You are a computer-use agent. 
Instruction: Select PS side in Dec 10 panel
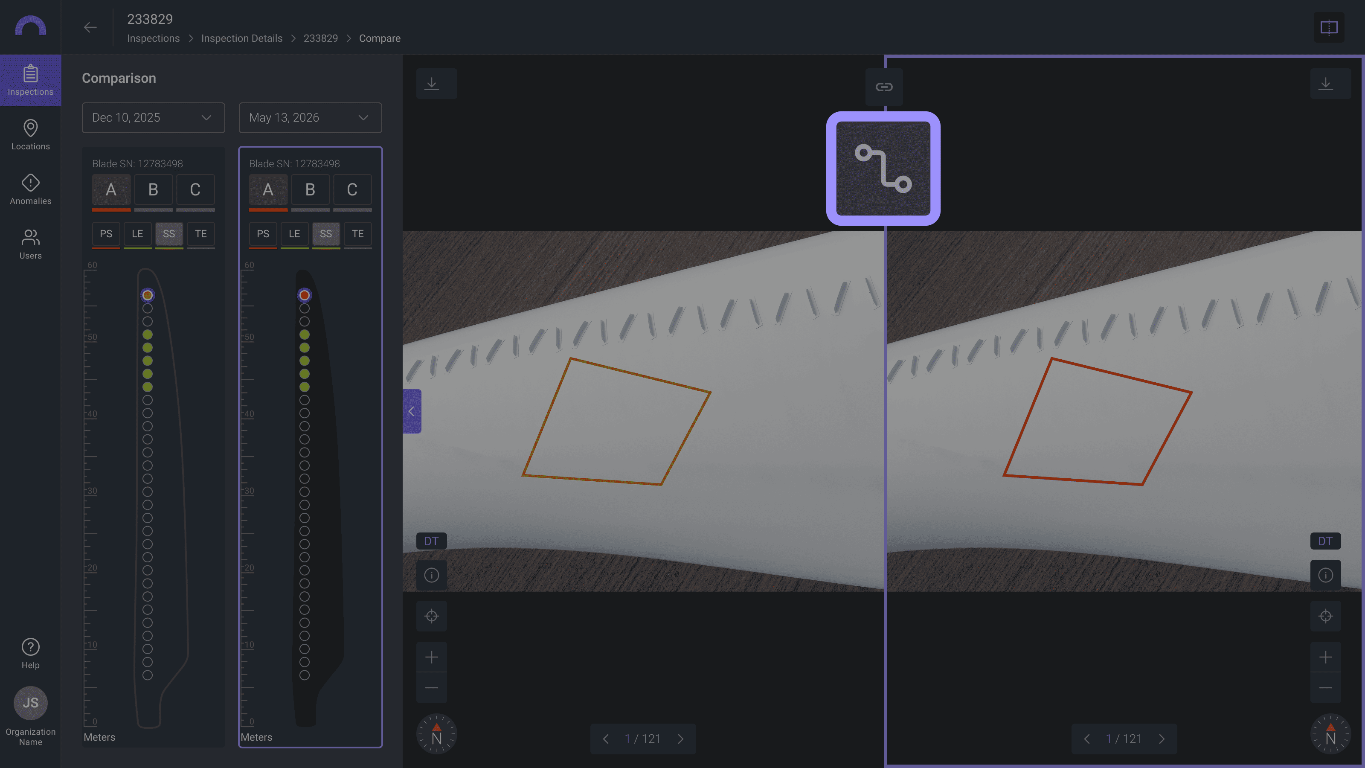106,234
